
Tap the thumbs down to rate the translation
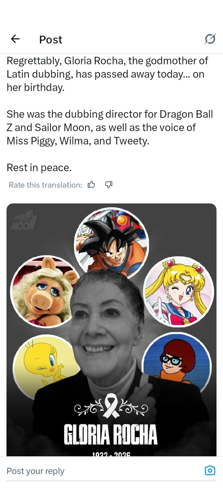coord(108,185)
